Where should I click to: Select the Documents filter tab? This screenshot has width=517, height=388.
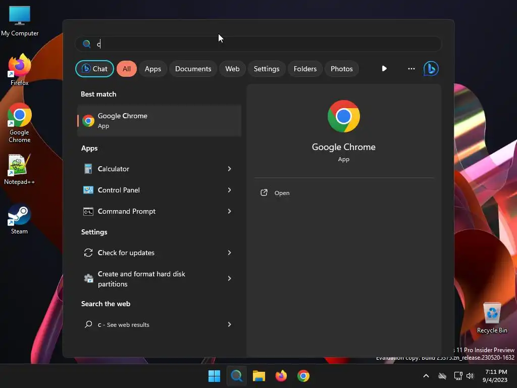[193, 69]
